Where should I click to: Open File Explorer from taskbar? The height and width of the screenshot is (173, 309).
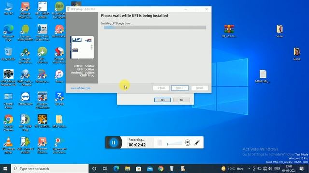pos(127,169)
